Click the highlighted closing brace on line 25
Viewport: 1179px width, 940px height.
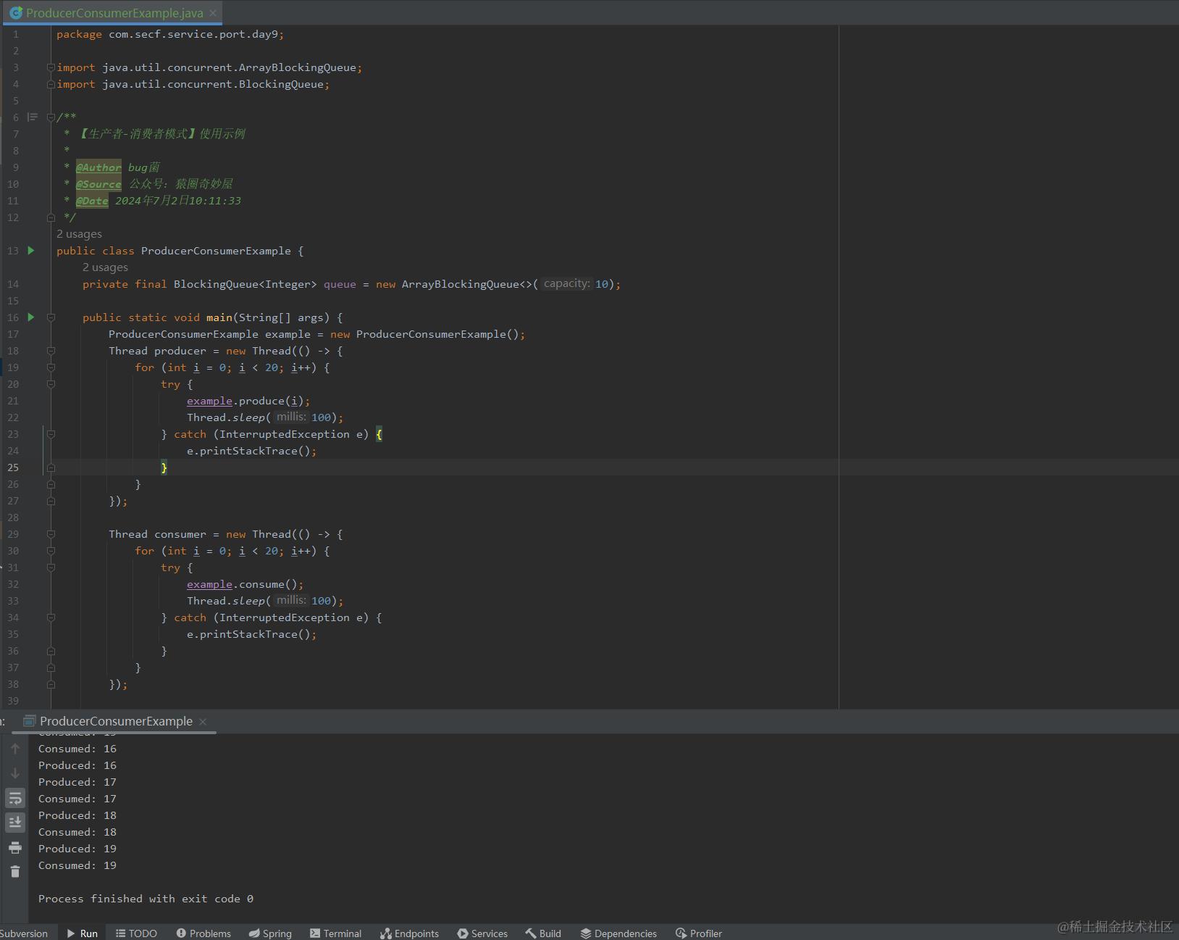(164, 467)
